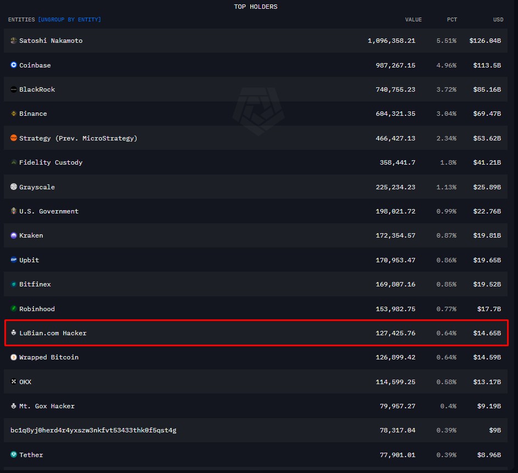Open the Coinbase entity name
This screenshot has height=473, width=518.
[35, 65]
